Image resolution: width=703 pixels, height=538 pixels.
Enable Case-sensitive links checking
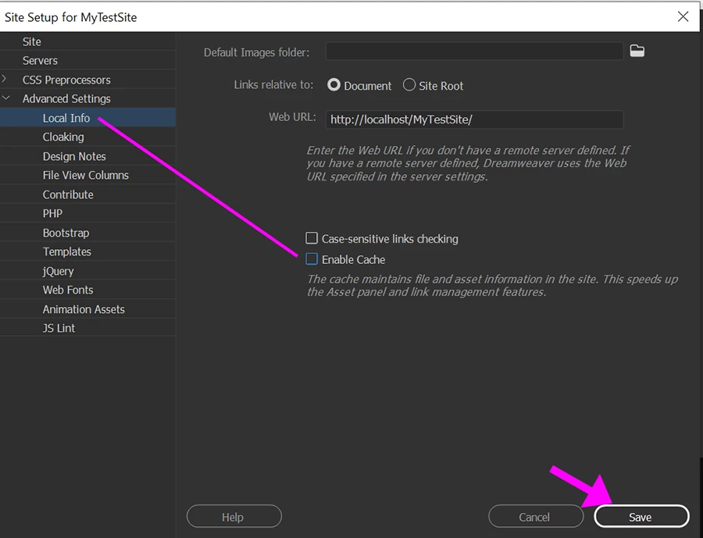click(312, 238)
